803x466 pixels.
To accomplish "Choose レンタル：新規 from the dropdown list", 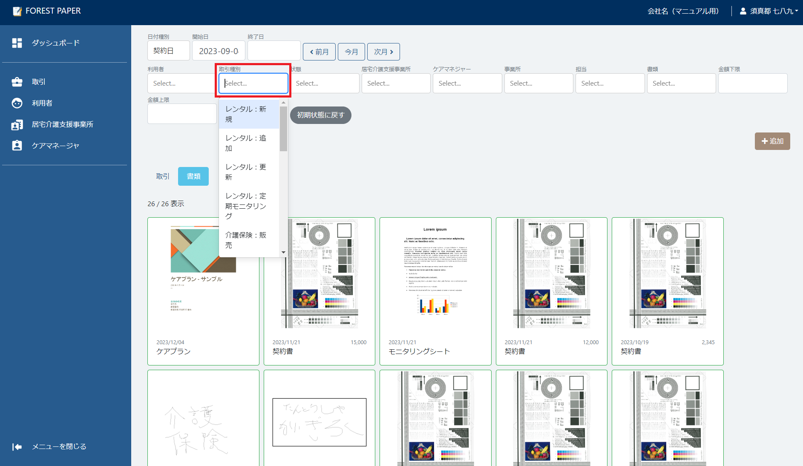I will coord(249,114).
